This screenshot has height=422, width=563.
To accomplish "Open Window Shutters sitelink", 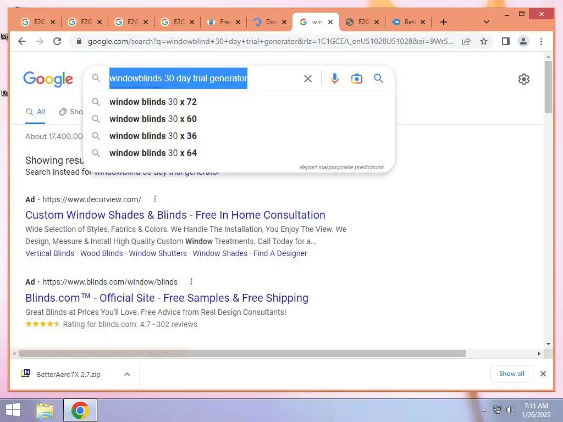I will click(x=158, y=253).
